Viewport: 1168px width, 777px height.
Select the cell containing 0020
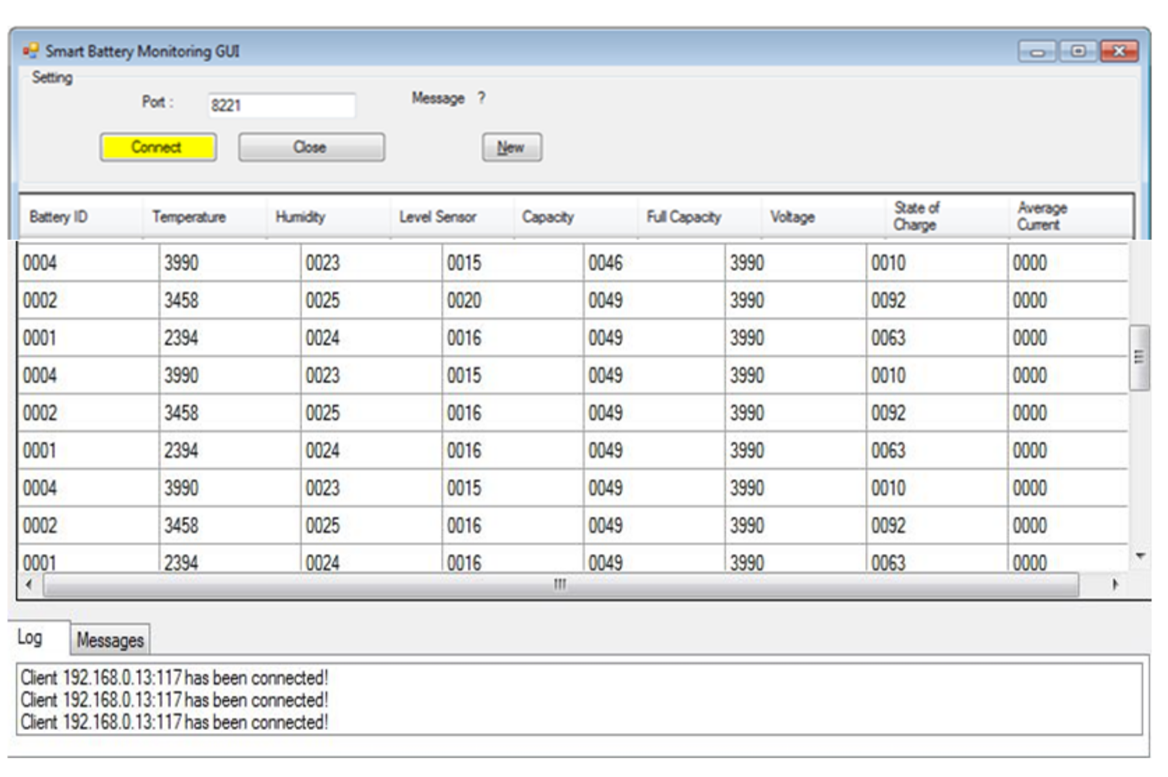(513, 300)
